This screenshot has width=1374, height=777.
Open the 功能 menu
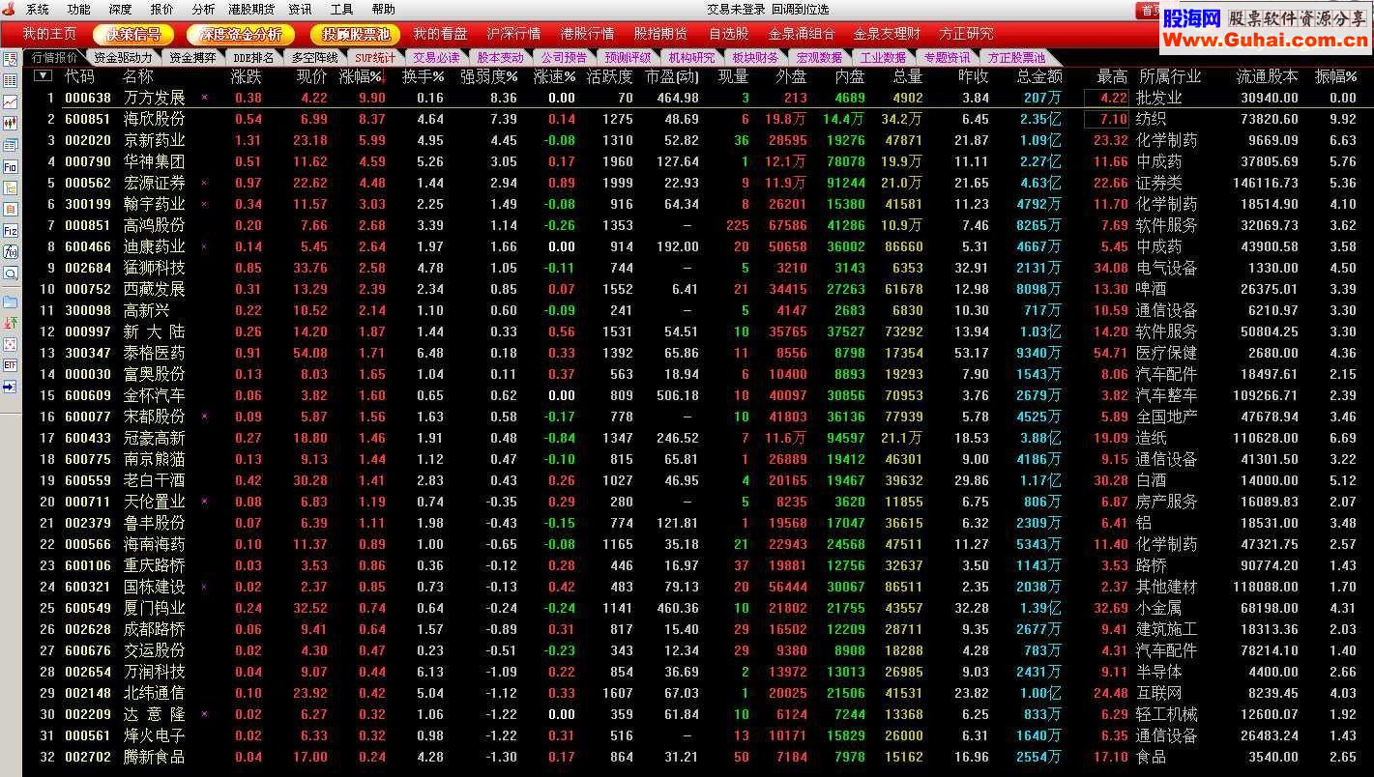point(79,10)
